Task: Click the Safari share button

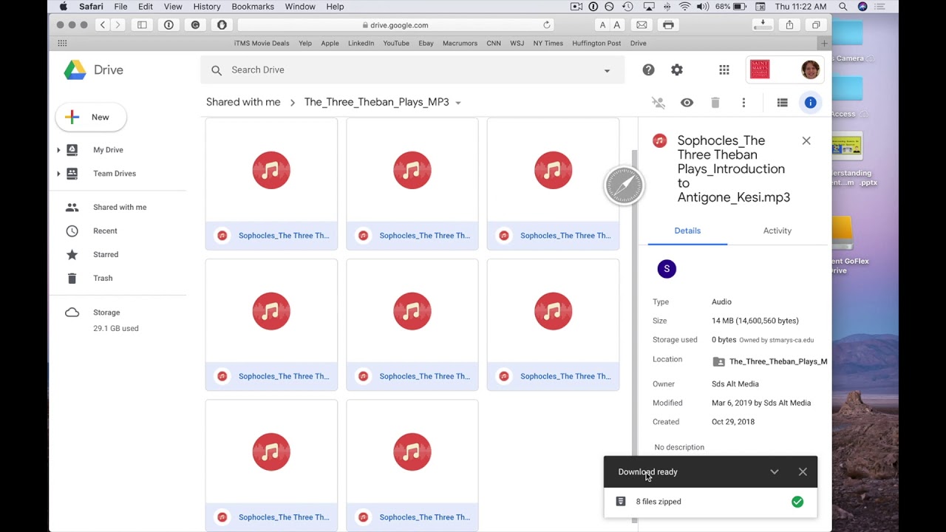Action: 789,25
